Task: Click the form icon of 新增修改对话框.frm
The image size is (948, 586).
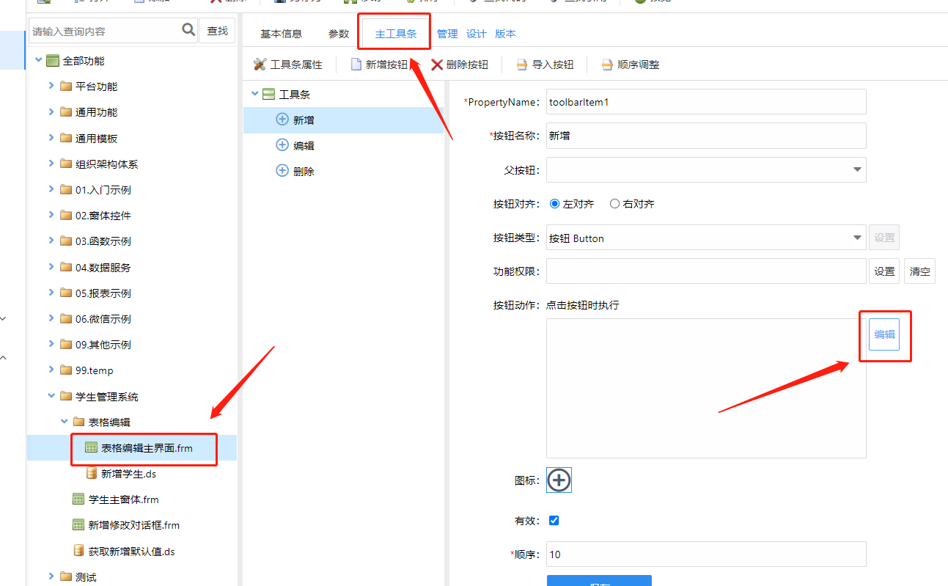Action: tap(78, 525)
